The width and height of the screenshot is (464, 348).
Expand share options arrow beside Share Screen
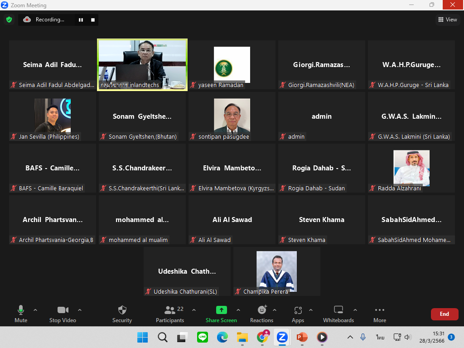238,310
